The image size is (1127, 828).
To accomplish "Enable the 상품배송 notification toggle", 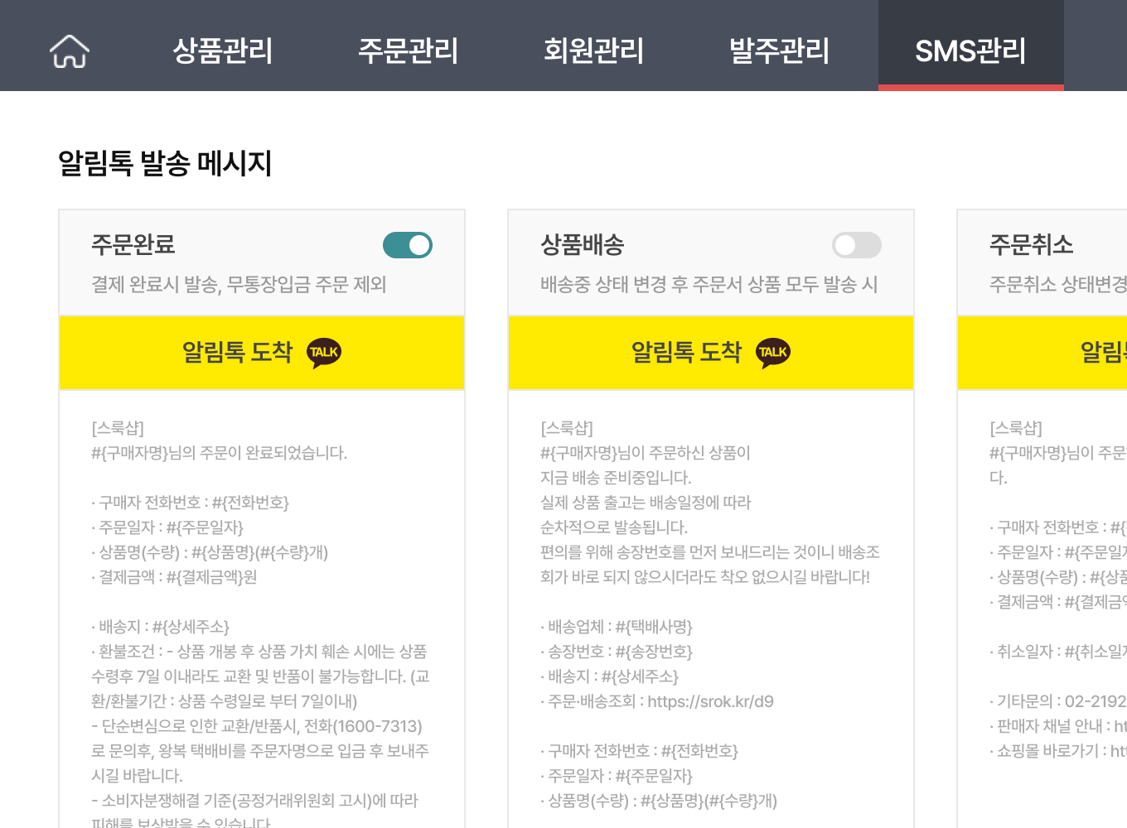I will pos(857,245).
